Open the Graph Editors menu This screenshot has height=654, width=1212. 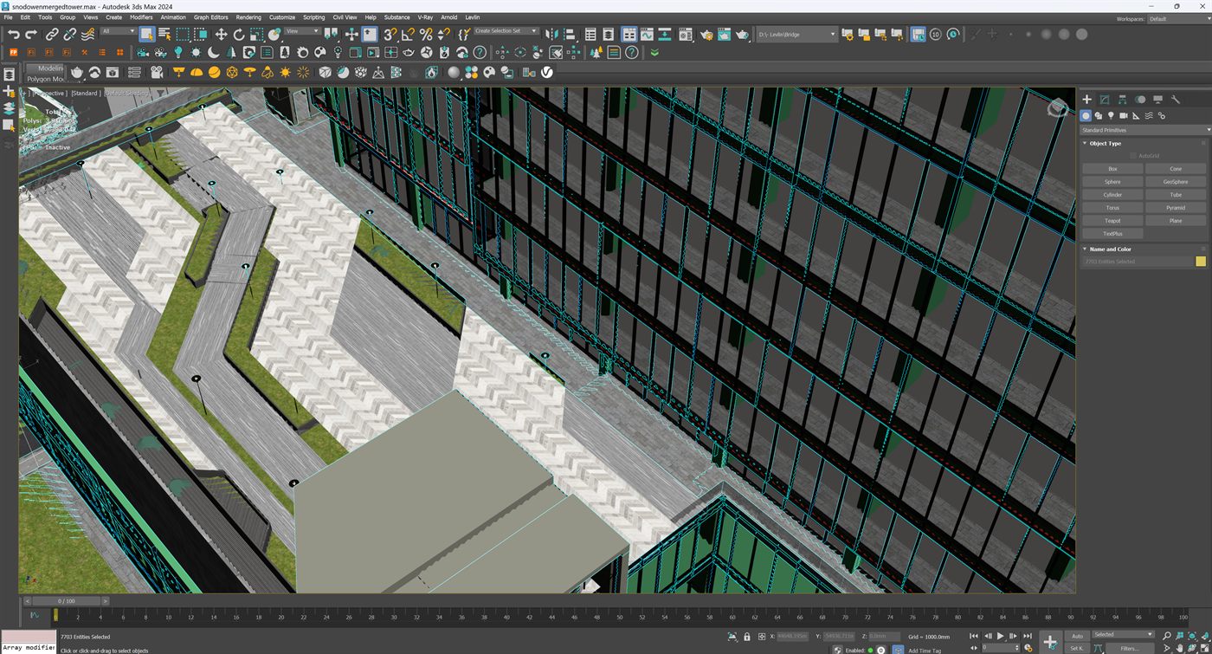(211, 17)
